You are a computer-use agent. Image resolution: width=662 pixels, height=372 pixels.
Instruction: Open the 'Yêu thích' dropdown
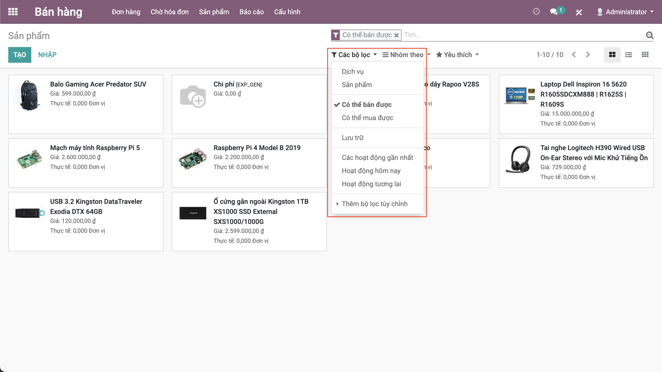(457, 55)
